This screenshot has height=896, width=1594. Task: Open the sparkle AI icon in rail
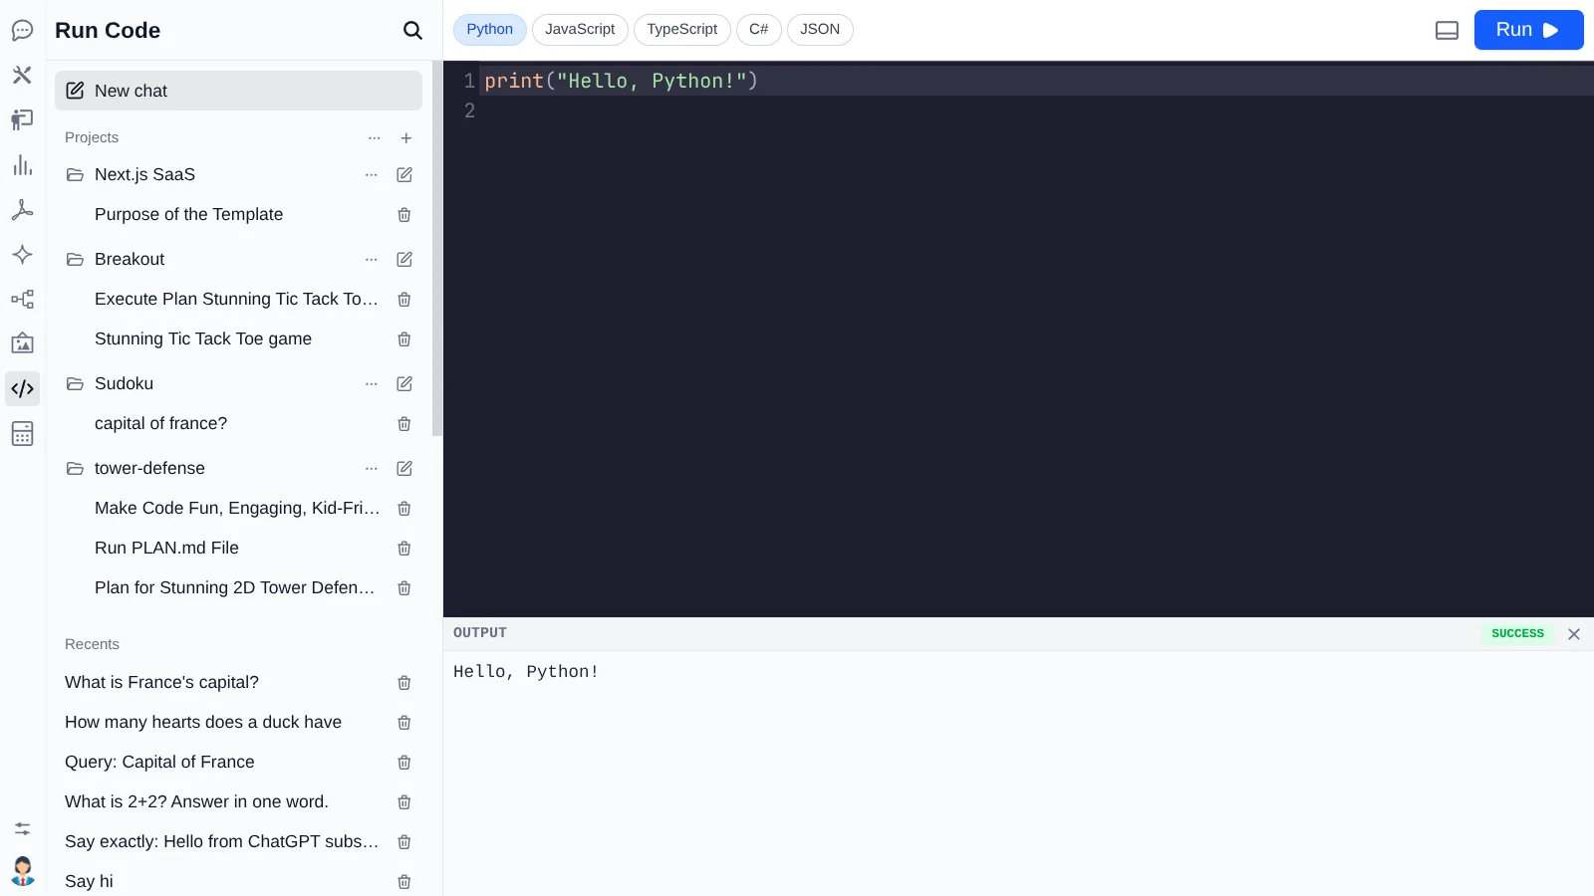click(22, 254)
